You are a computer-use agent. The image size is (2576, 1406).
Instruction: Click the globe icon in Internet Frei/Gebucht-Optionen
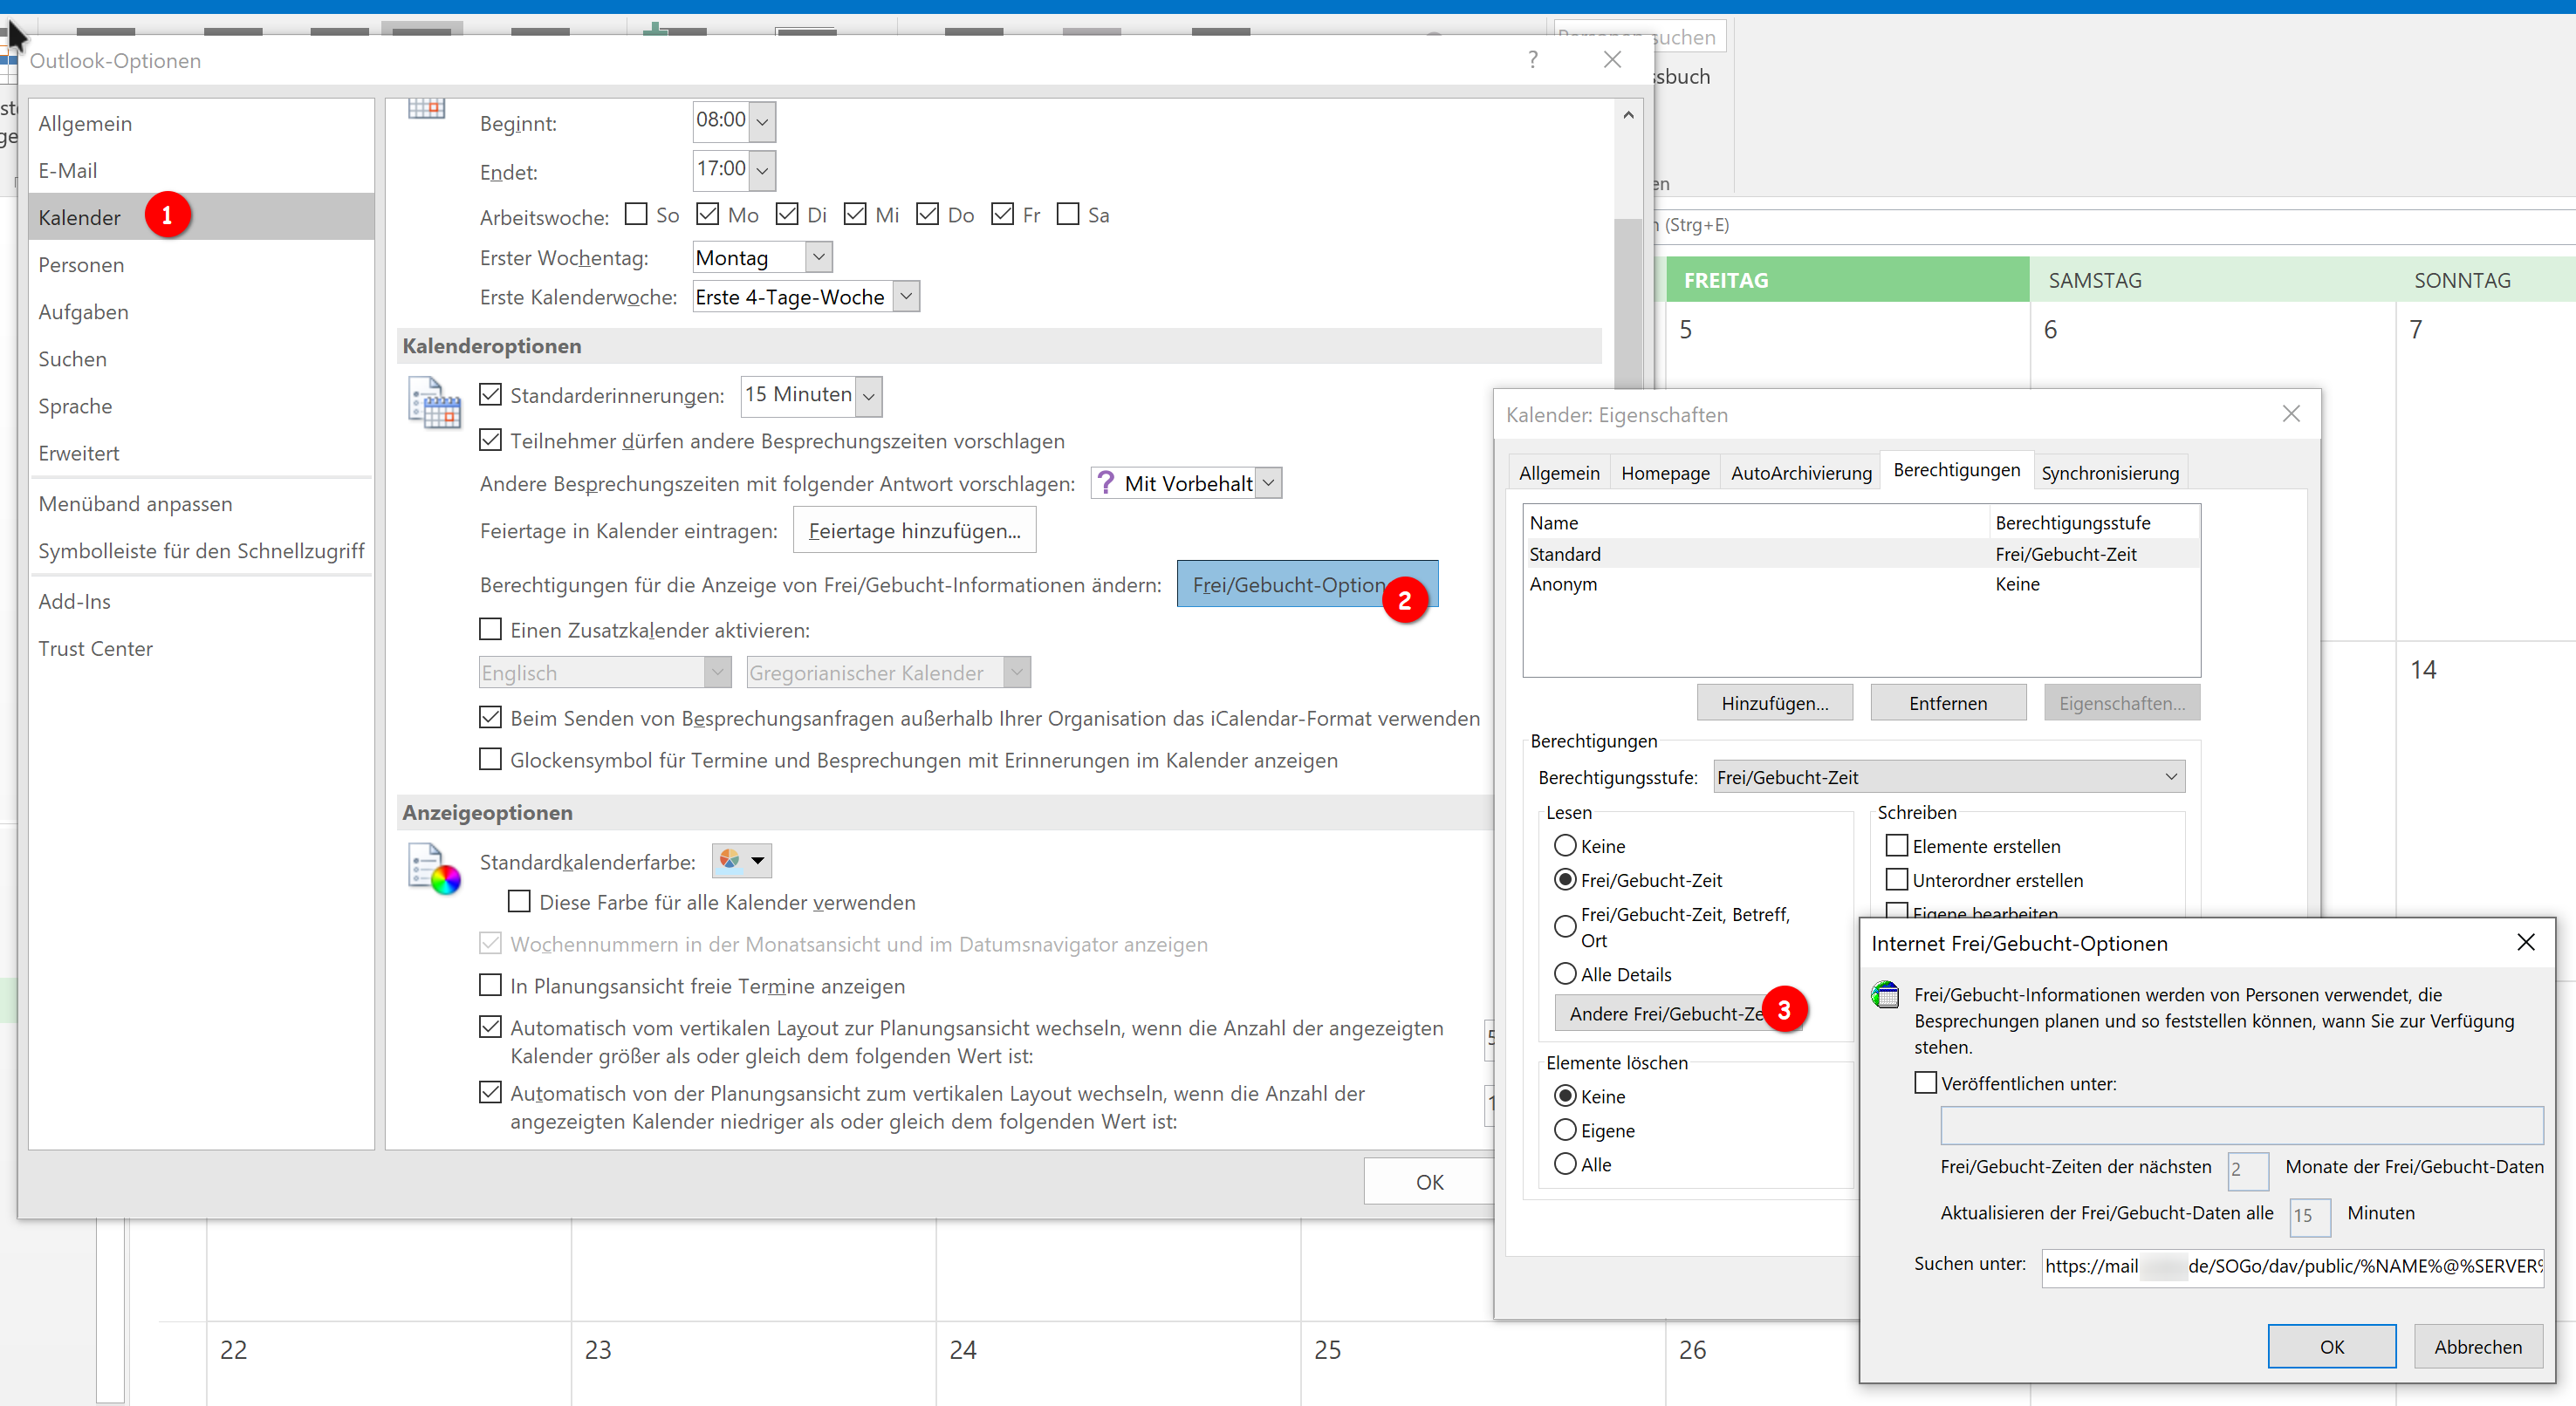tap(1886, 995)
